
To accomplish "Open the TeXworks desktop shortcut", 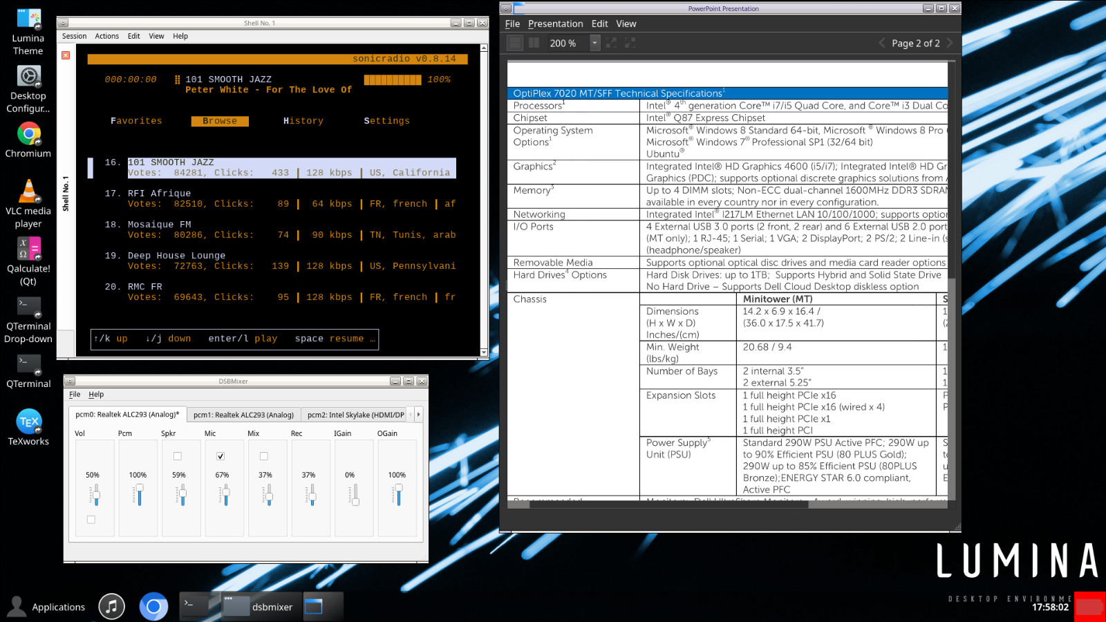I will [28, 427].
